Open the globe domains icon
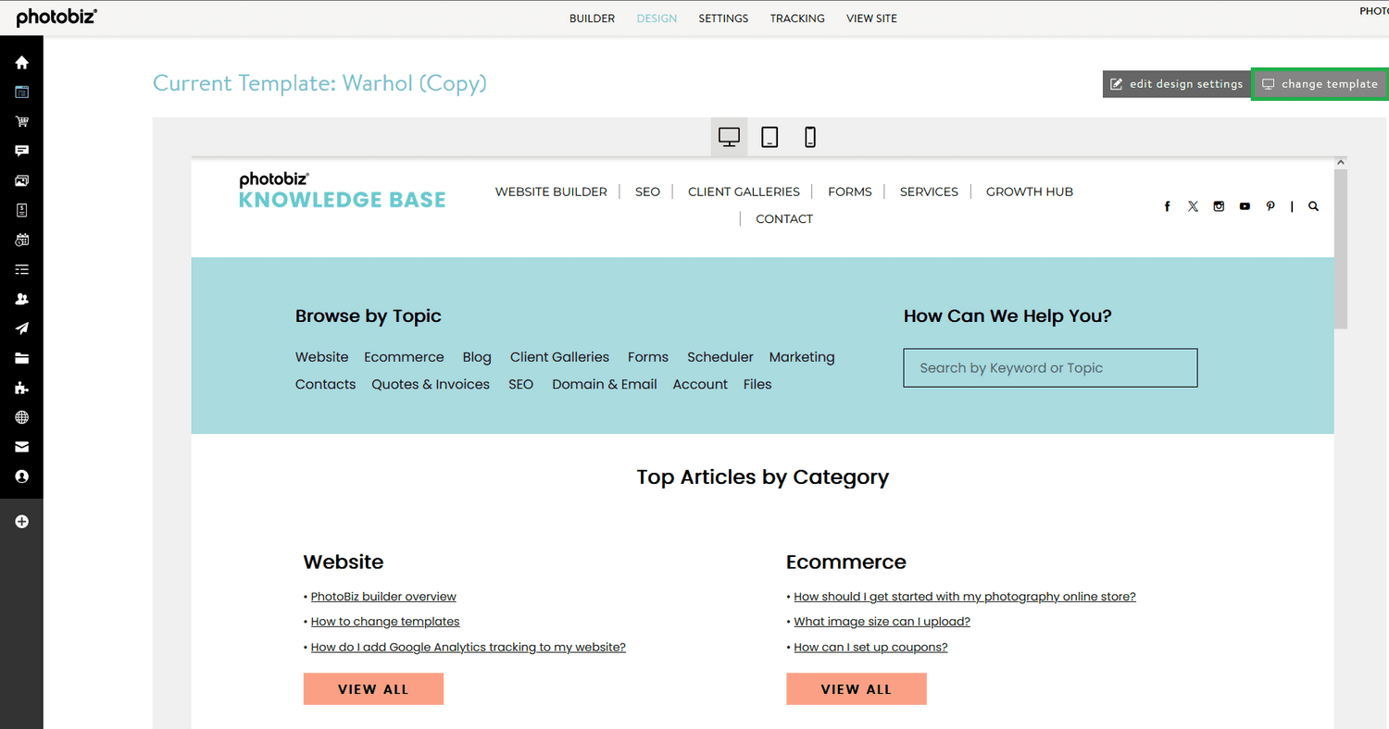The height and width of the screenshot is (729, 1389). [x=21, y=417]
